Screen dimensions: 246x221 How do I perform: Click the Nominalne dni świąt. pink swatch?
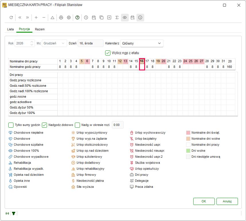click(x=188, y=133)
